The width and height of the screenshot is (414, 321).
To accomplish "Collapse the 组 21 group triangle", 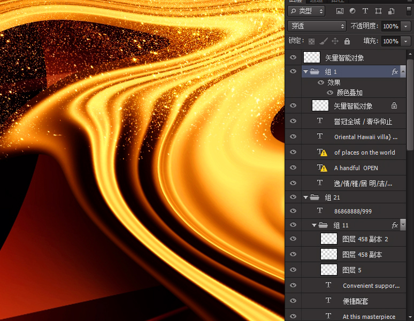I will click(x=305, y=197).
